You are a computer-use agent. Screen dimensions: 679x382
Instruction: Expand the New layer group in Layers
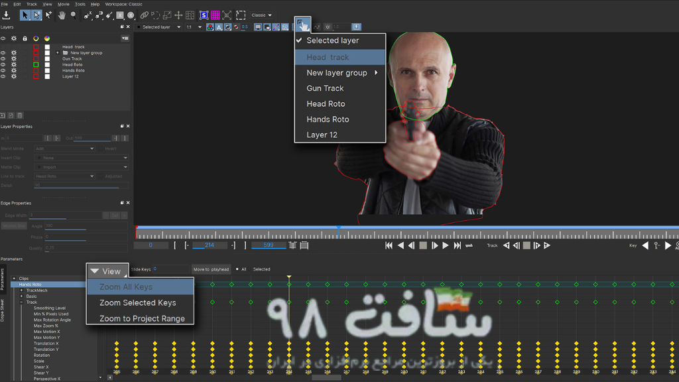58,53
